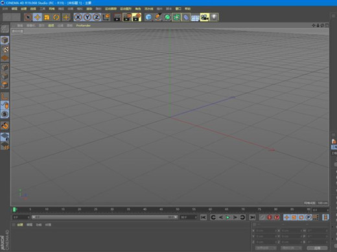Render to Picture Viewer
The width and height of the screenshot is (337, 252).
(127, 17)
